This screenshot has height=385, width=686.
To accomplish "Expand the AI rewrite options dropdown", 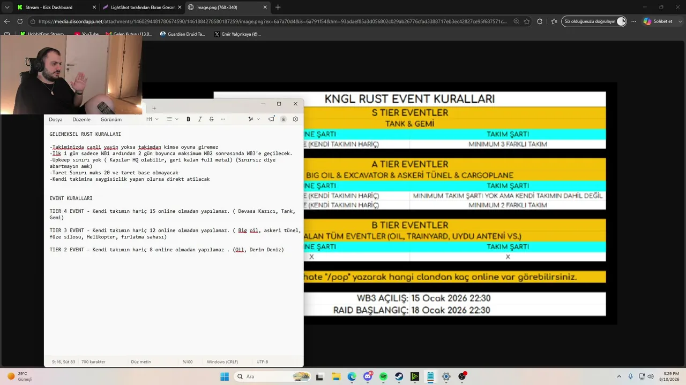I will [x=258, y=119].
